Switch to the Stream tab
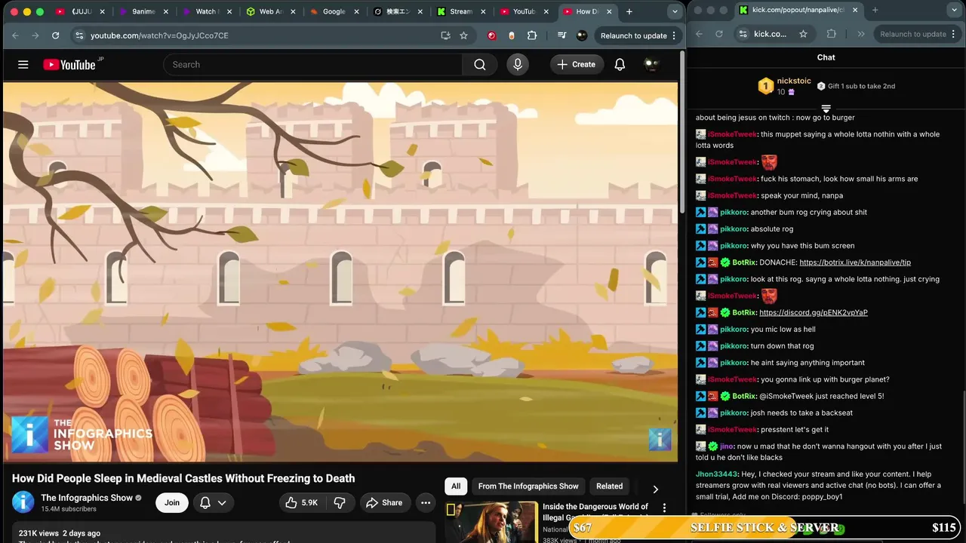The height and width of the screenshot is (543, 966). pyautogui.click(x=460, y=11)
